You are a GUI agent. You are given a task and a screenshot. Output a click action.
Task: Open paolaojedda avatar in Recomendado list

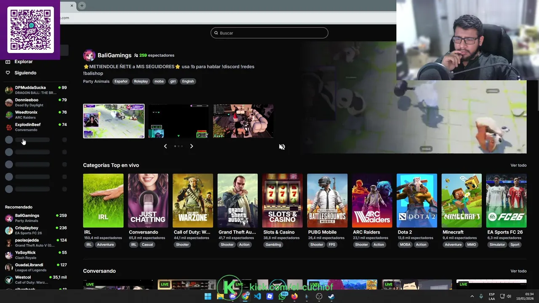point(9,243)
